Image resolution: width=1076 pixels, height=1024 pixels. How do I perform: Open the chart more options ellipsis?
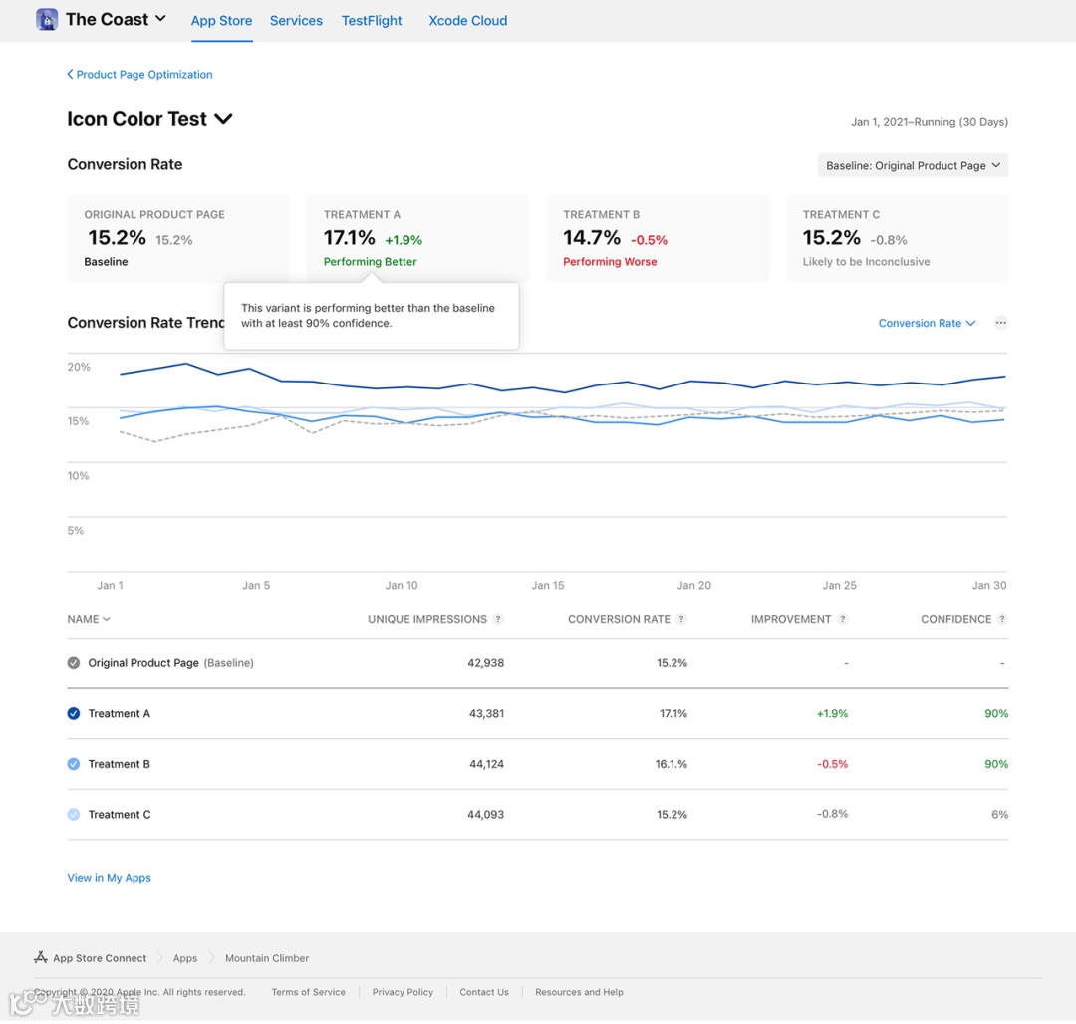(1000, 323)
